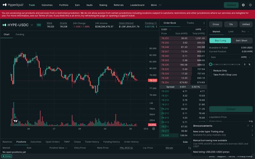
Task: Open the Vaults page
Action: tap(89, 5)
